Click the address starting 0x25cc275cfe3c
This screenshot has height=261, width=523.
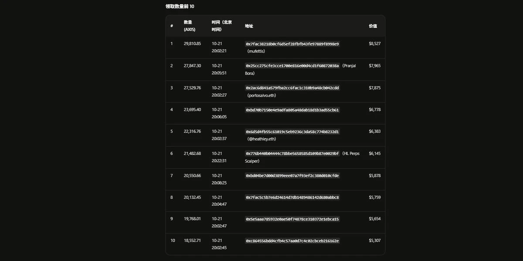click(292, 66)
